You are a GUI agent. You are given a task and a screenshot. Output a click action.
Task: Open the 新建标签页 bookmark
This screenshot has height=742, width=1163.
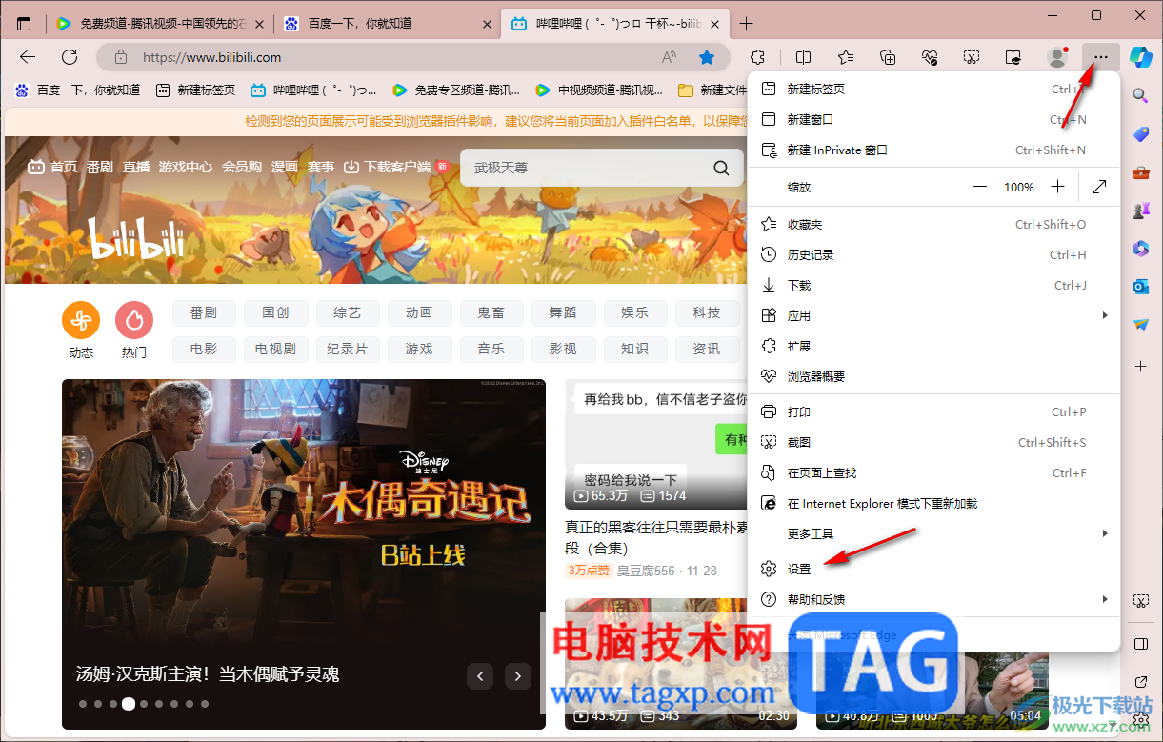pyautogui.click(x=196, y=90)
